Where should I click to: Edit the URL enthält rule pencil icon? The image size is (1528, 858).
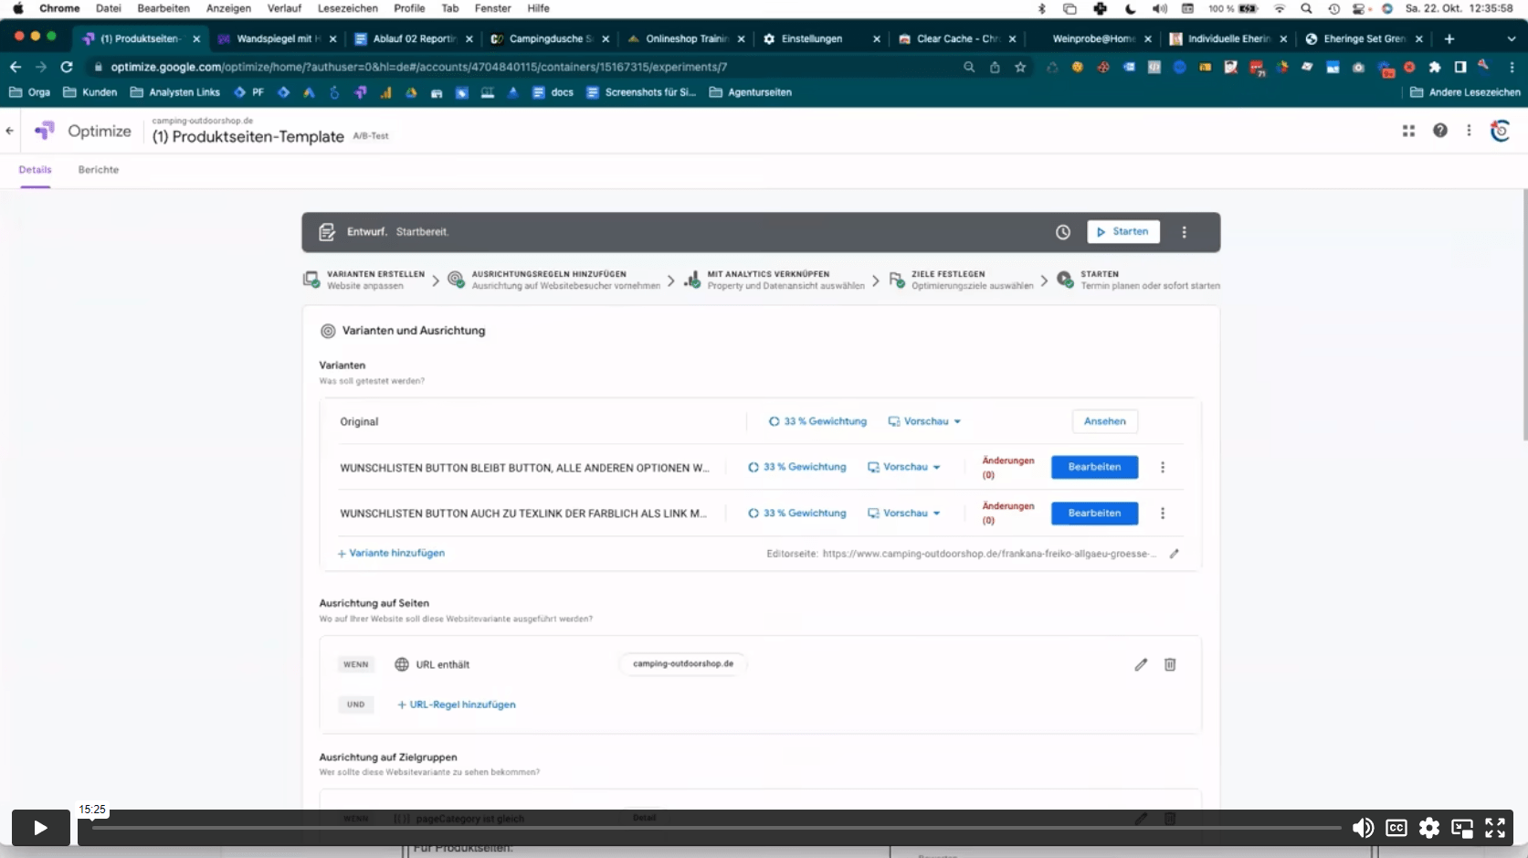(1141, 665)
